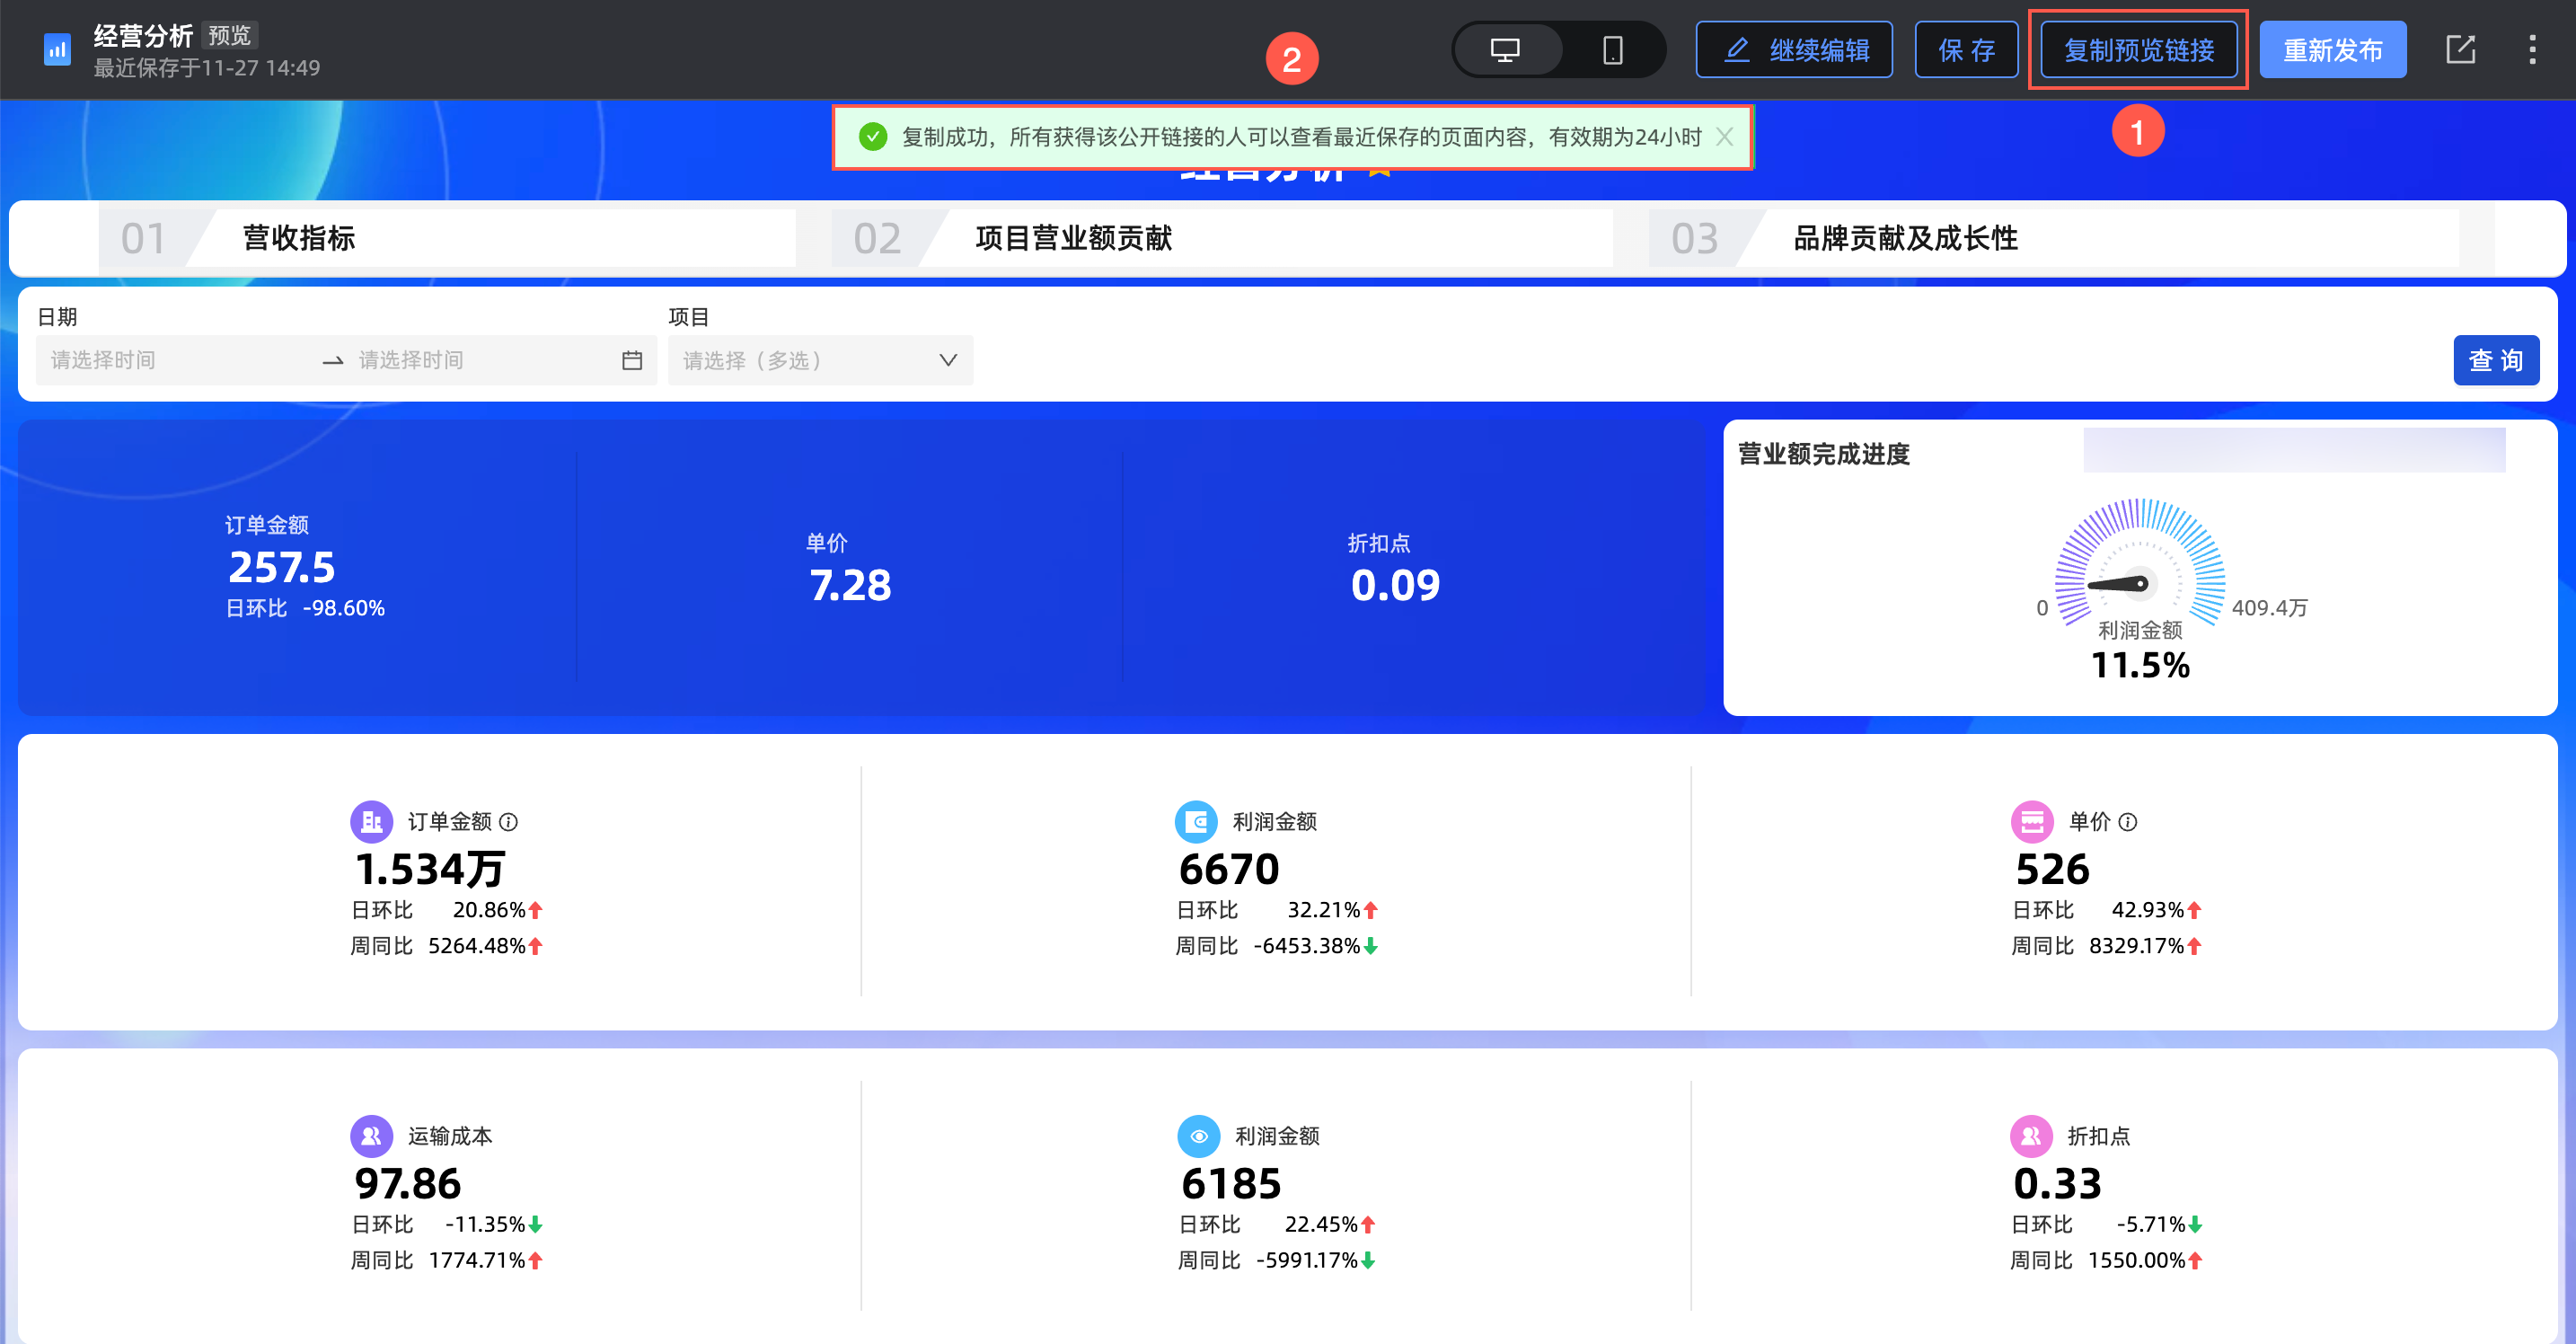The width and height of the screenshot is (2576, 1344).
Task: Click the info icon next to 单价
Action: point(2128,822)
